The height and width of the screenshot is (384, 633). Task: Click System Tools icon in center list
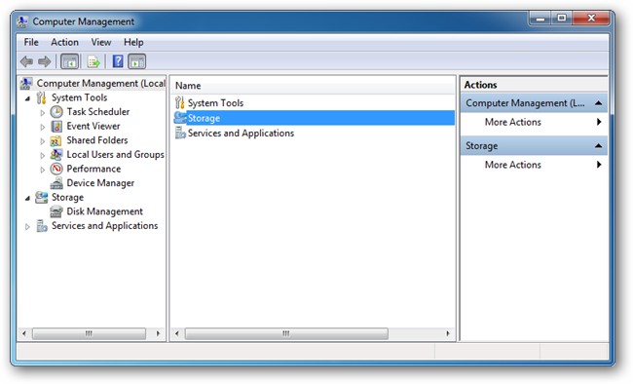point(179,102)
